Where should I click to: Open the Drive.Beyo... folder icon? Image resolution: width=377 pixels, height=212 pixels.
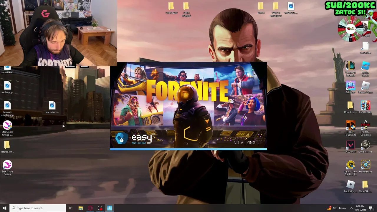350,107
